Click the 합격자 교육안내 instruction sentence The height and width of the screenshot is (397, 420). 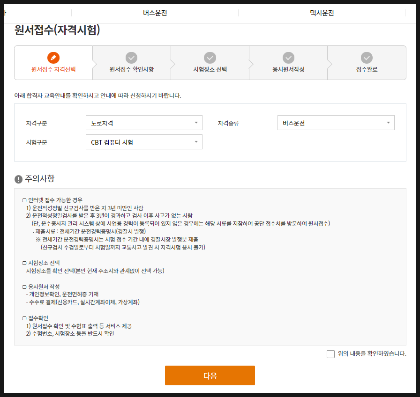(98, 96)
